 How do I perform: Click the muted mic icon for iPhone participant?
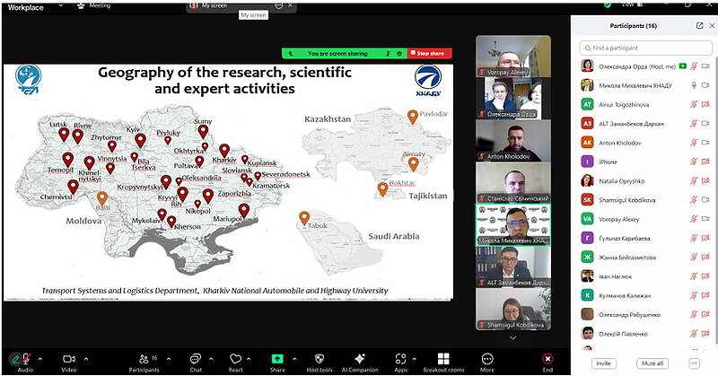tap(694, 162)
